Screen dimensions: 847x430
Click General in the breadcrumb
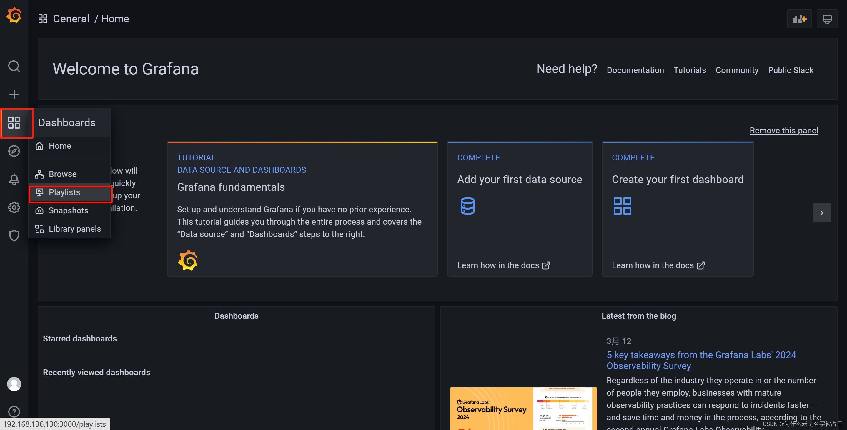(71, 19)
